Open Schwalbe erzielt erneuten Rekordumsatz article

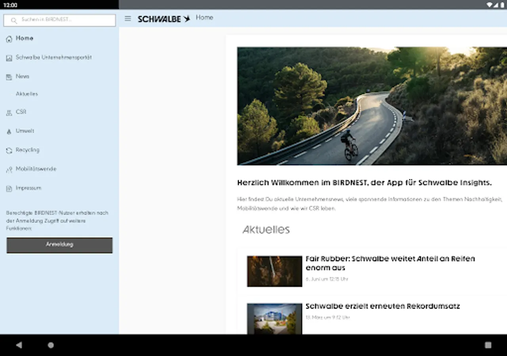click(x=383, y=306)
